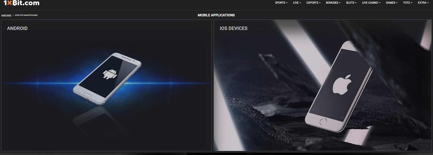Open the Live menu
This screenshot has height=155, width=433.
tap(297, 3)
